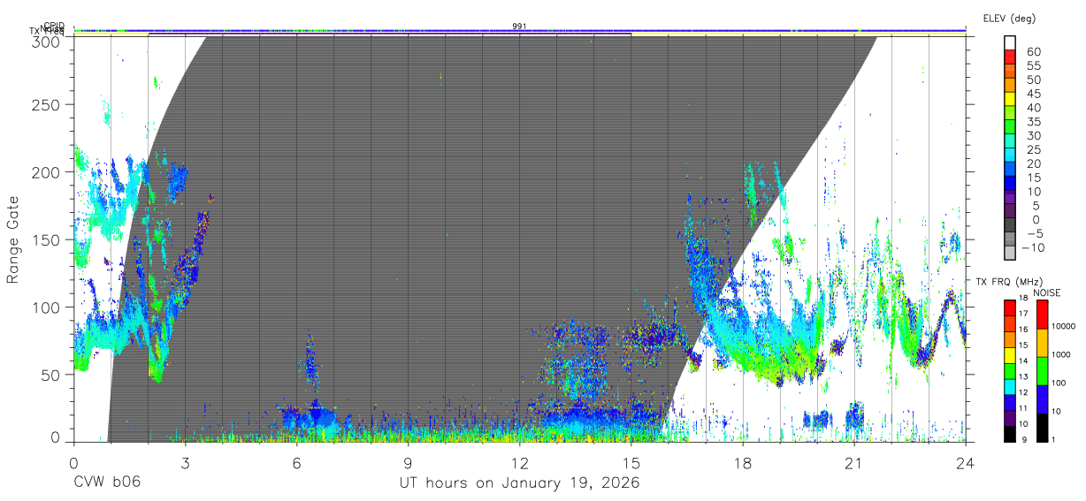Click the white swatch above 60 degrees elevation

1010,44
